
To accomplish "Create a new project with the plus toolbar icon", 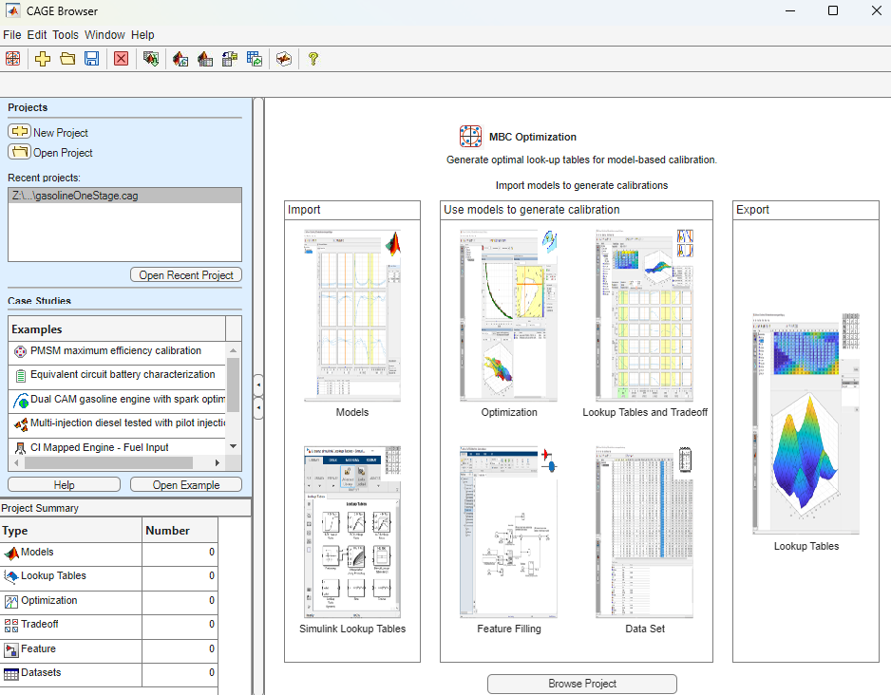I will tap(43, 58).
